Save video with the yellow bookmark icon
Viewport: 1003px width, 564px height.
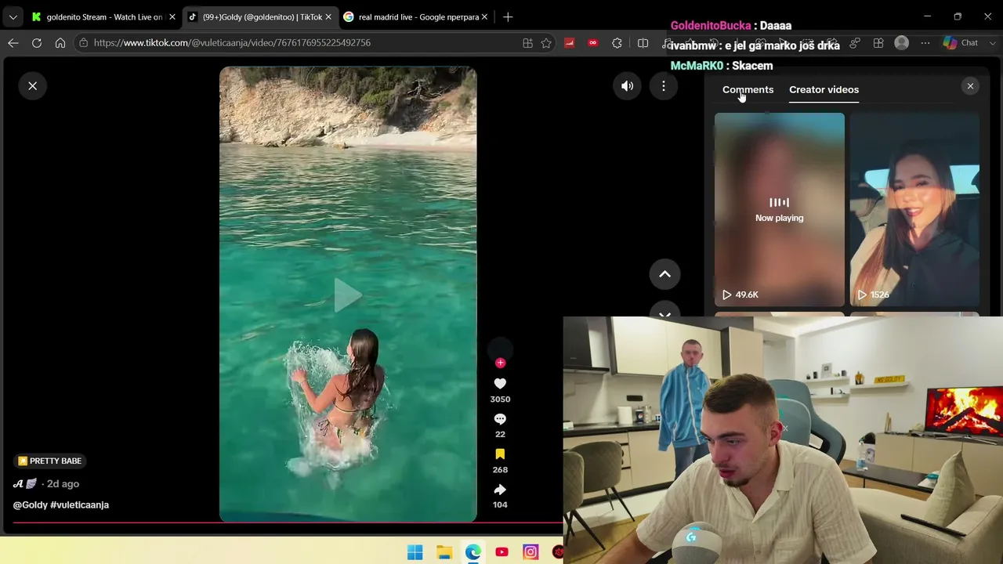[500, 454]
